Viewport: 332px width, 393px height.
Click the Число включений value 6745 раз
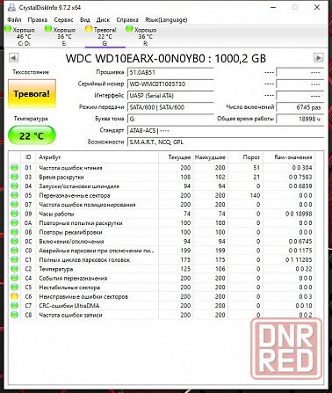pos(300,107)
